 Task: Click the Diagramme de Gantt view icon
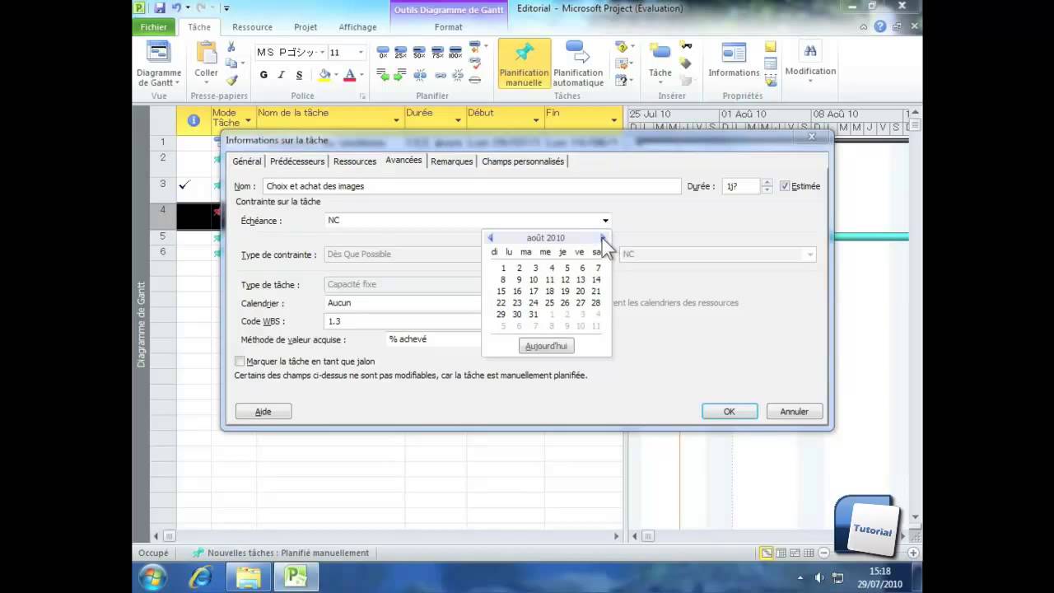pyautogui.click(x=158, y=52)
